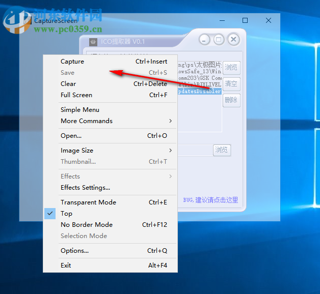The height and width of the screenshot is (294, 320).
Task: Select the omm203\GSK list row
Action: coord(200,78)
